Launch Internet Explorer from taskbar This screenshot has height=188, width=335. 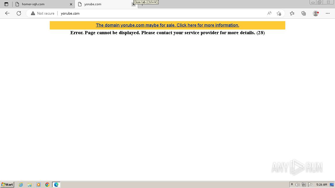pos(21,185)
